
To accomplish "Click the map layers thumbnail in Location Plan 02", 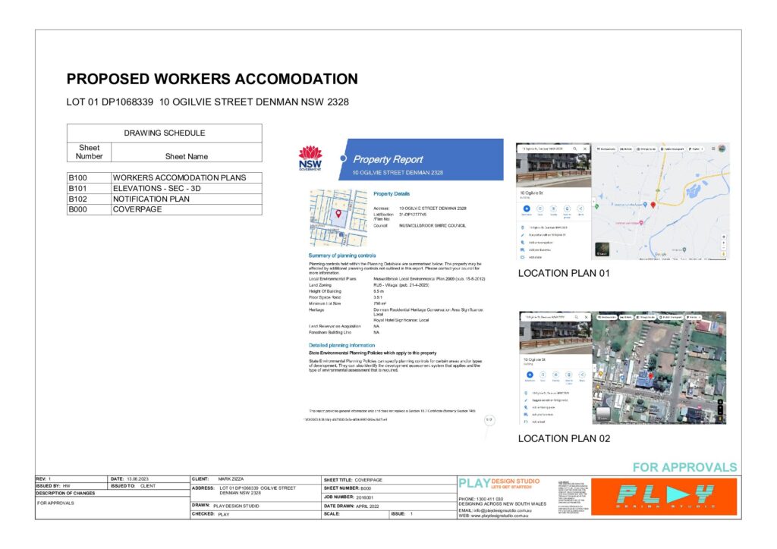I will pyautogui.click(x=603, y=414).
